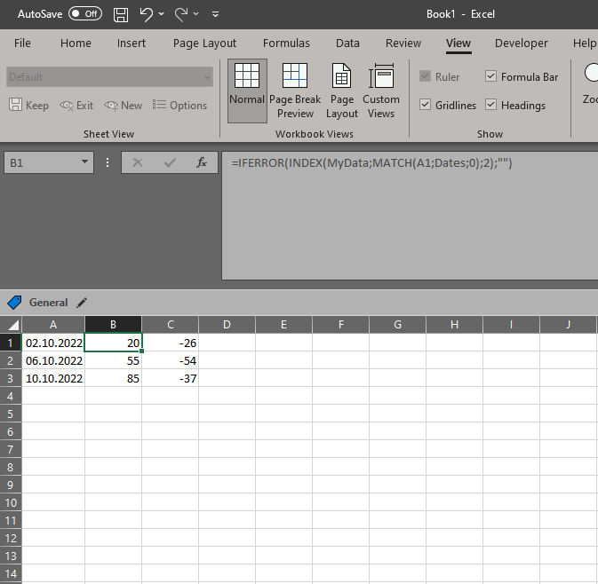Open the Undo history dropdown arrow
The height and width of the screenshot is (584, 598).
pyautogui.click(x=161, y=14)
